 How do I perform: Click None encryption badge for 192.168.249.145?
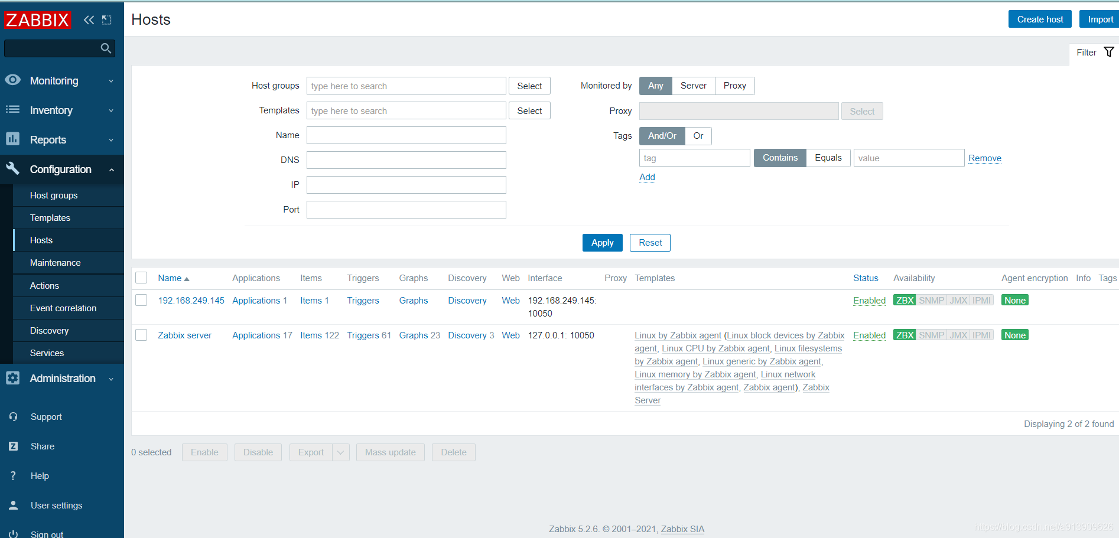[1015, 301]
